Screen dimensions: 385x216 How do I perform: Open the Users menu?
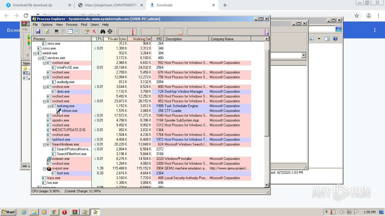pyautogui.click(x=95, y=25)
